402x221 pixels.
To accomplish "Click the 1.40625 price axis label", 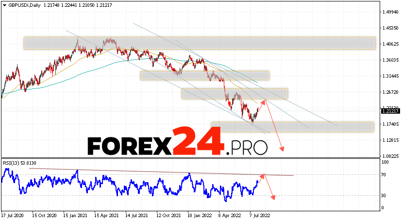I will 390,44.
